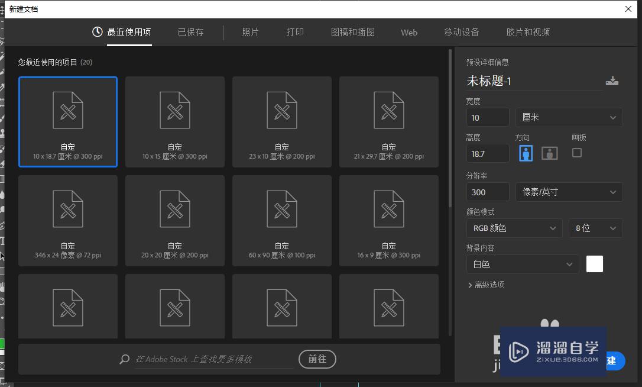Open the Web presets tab
Screen dimensions: 642x387
click(x=408, y=33)
